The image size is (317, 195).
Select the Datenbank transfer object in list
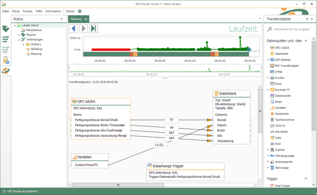point(282,54)
